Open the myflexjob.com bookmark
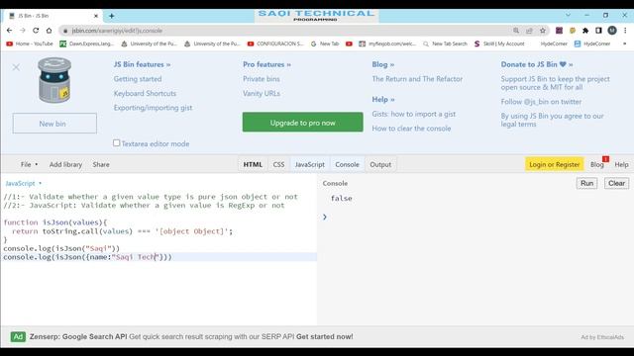Image resolution: width=634 pixels, height=356 pixels. click(387, 44)
